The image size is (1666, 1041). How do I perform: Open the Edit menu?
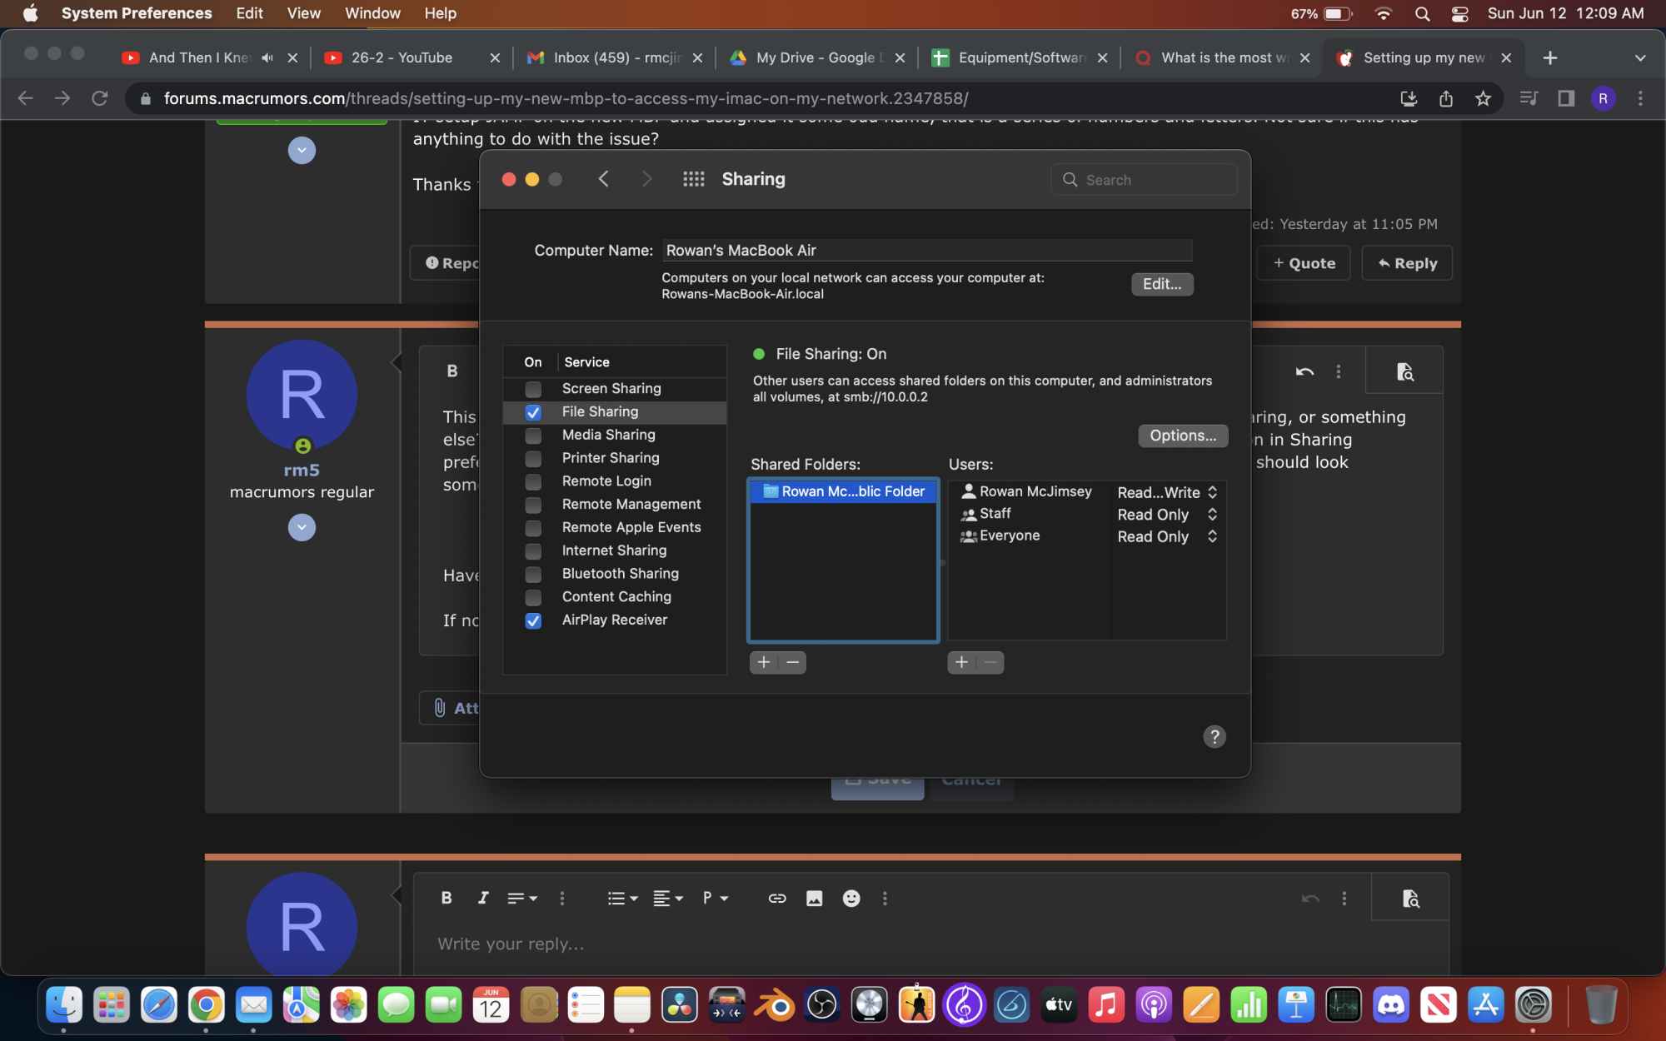[249, 13]
